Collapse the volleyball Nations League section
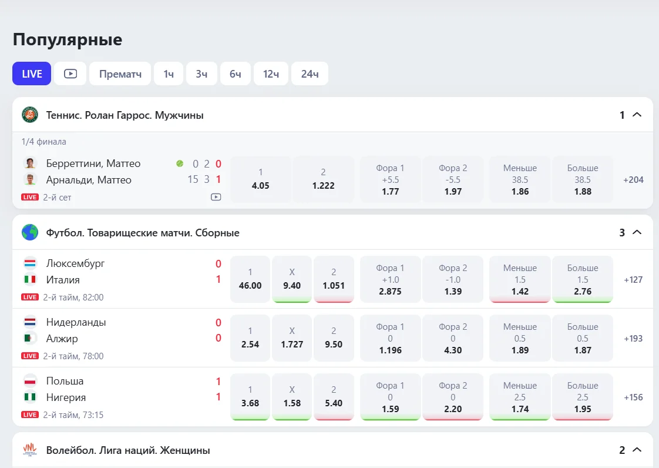 coord(637,450)
